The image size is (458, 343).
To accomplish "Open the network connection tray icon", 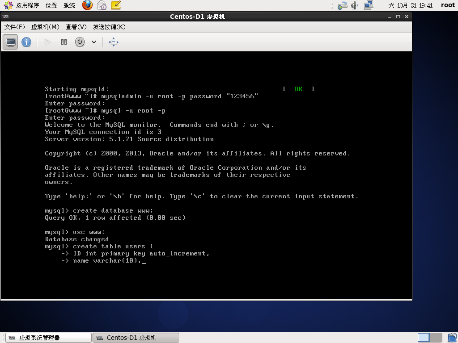I will [x=369, y=5].
